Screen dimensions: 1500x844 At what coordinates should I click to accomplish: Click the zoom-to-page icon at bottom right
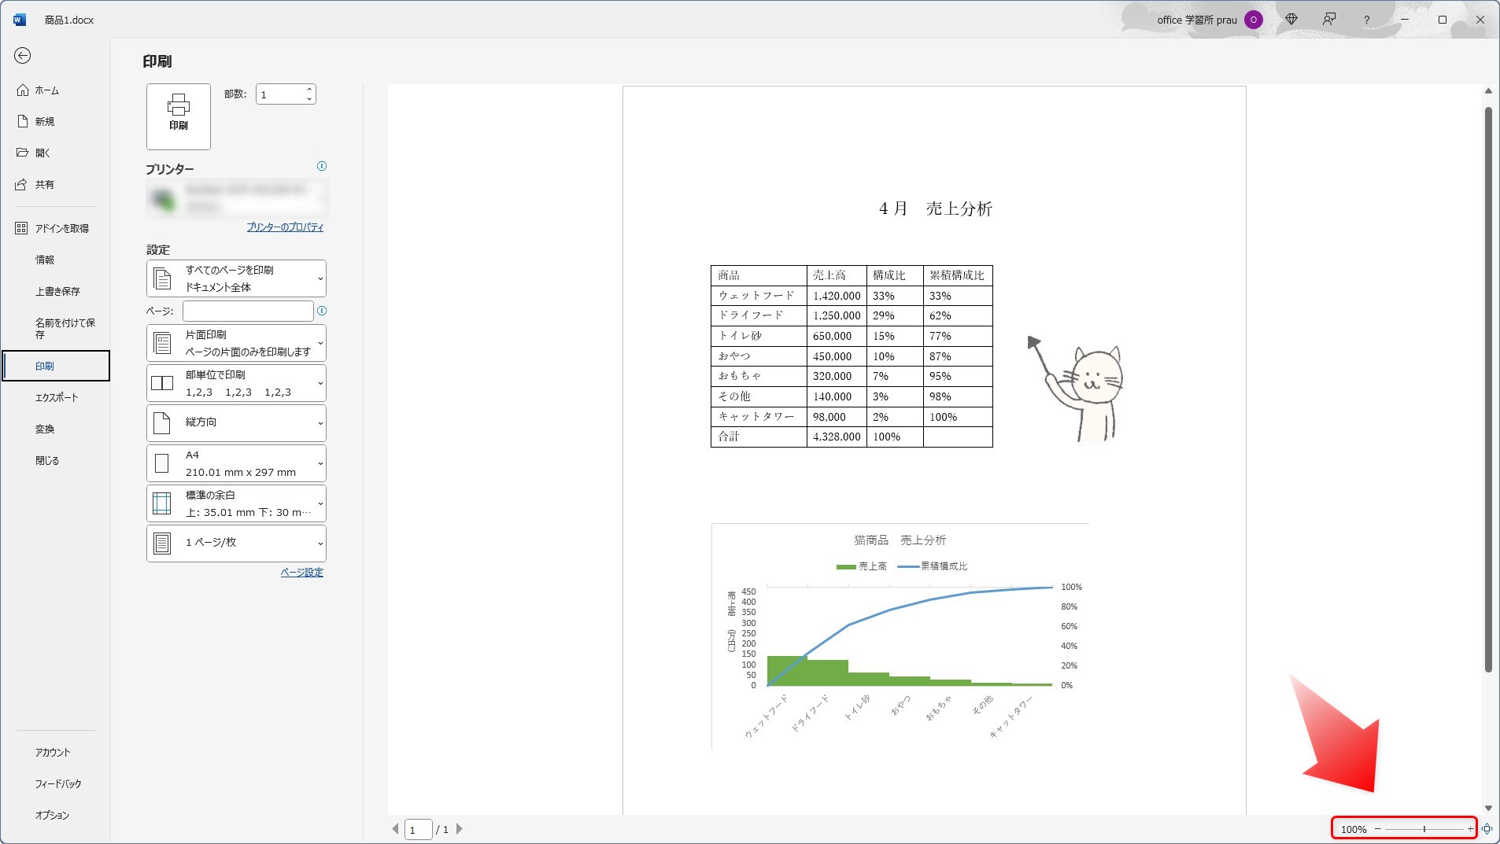coord(1487,828)
